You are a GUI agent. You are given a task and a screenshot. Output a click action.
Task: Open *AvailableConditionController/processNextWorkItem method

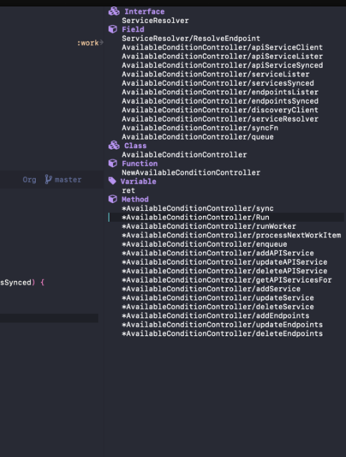pyautogui.click(x=231, y=235)
